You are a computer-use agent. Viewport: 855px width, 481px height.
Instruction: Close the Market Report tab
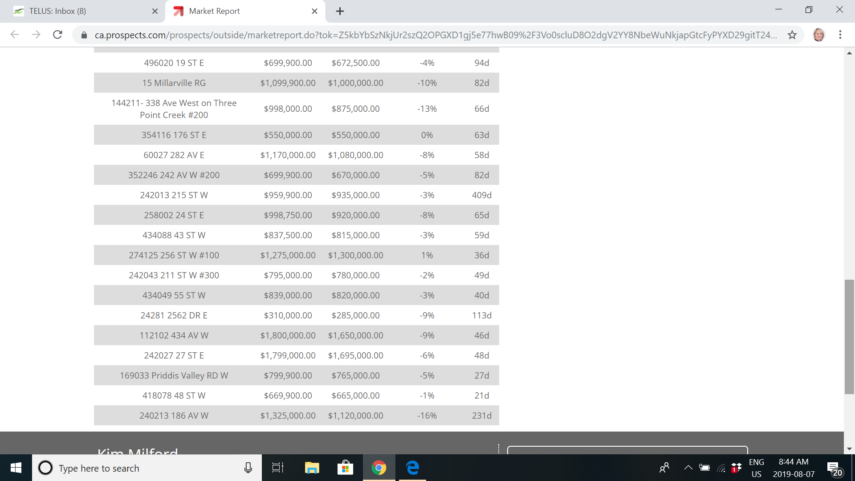314,11
